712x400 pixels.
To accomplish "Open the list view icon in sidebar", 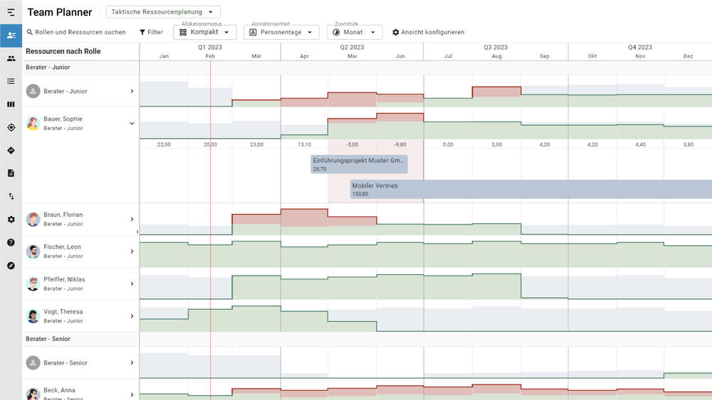I will click(11, 81).
